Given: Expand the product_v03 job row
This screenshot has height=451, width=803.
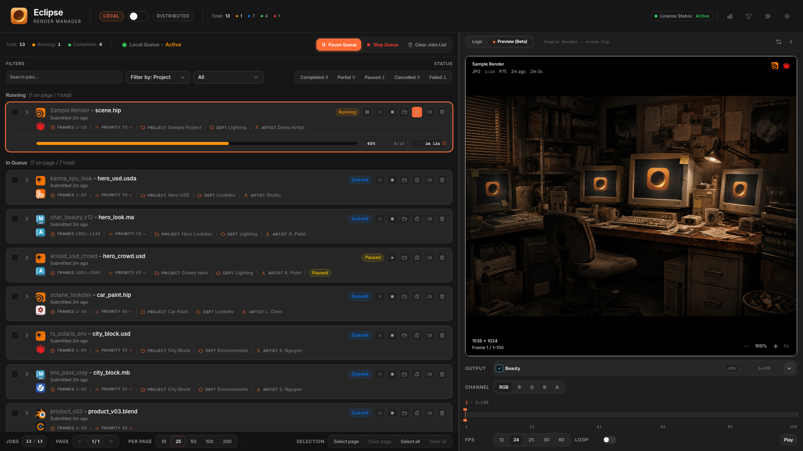Looking at the screenshot, I should [x=27, y=413].
